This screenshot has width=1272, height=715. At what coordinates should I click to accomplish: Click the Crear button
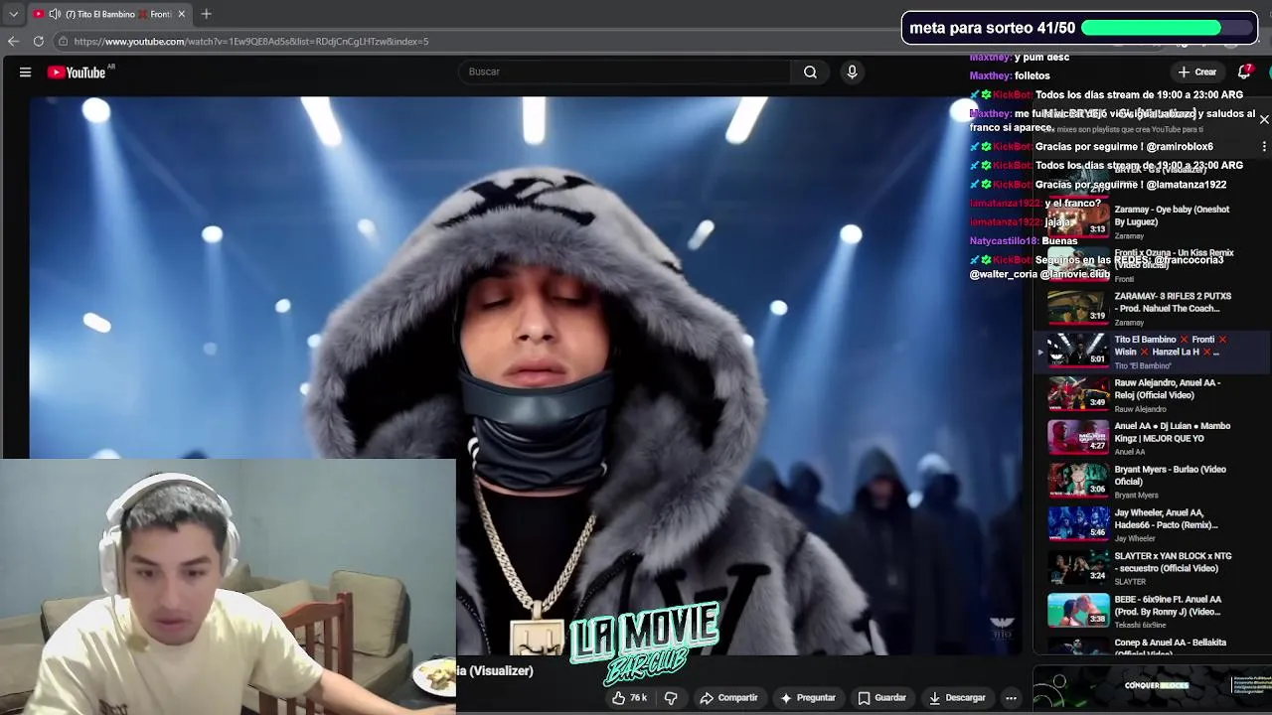[x=1196, y=71]
